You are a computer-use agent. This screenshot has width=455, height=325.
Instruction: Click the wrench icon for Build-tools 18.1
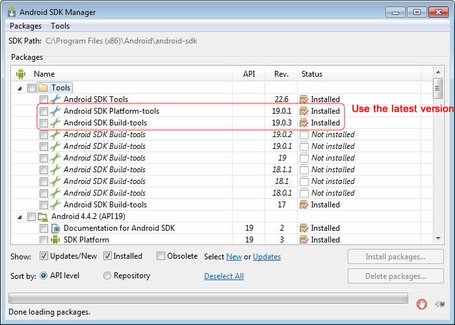click(x=55, y=181)
